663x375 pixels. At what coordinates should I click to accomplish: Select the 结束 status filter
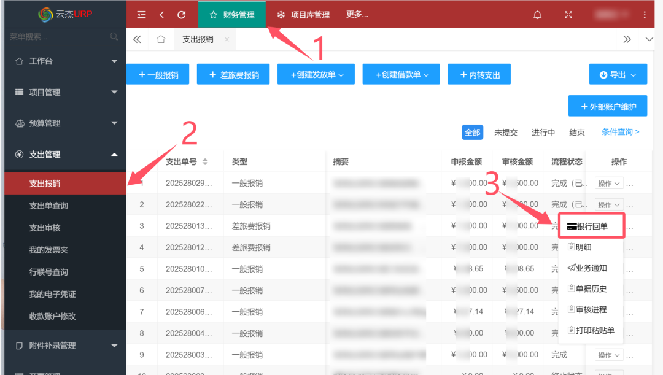pyautogui.click(x=577, y=133)
